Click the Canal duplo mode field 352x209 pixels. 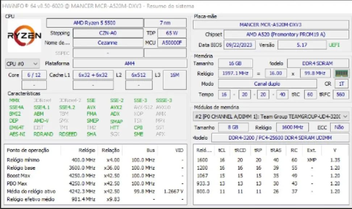pos(267,84)
